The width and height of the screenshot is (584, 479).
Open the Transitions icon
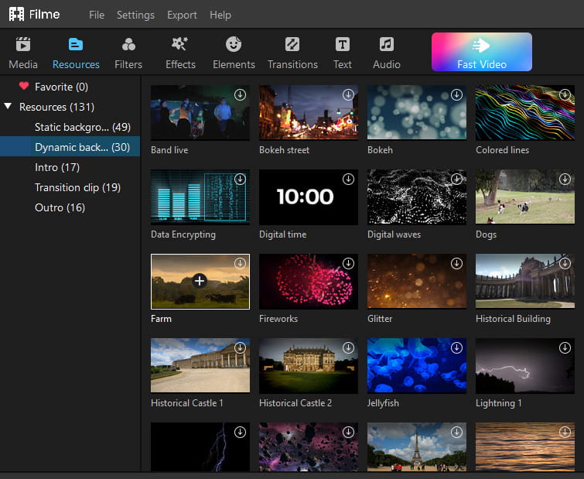292,45
